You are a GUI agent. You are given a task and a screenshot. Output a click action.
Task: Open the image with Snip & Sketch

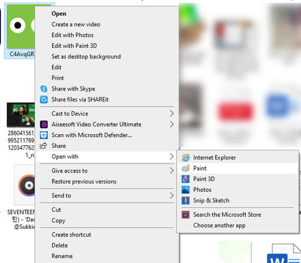click(238, 201)
